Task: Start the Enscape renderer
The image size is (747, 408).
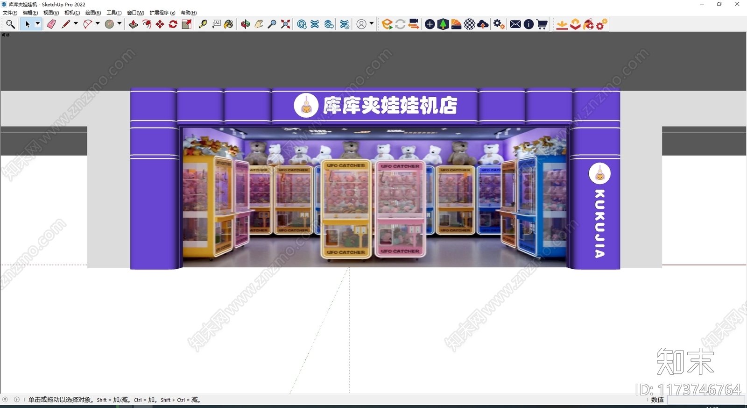Action: tap(387, 24)
